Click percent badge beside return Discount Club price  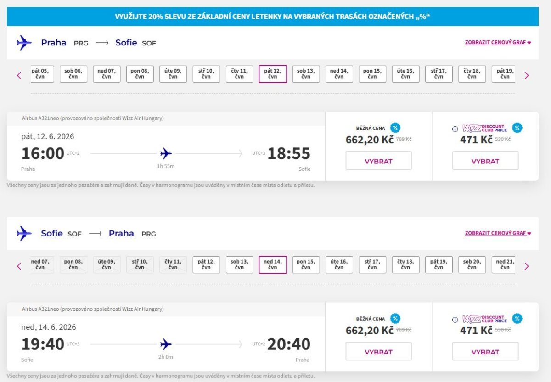(517, 319)
